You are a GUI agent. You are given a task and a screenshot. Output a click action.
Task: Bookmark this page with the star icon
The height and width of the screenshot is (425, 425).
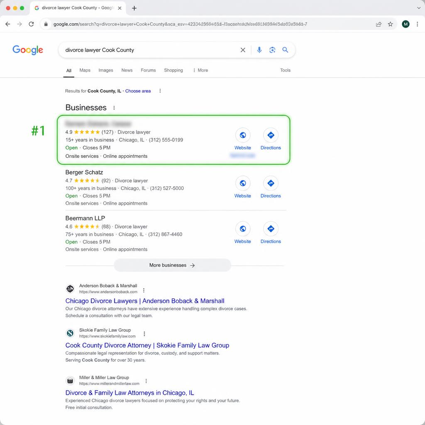click(x=390, y=24)
